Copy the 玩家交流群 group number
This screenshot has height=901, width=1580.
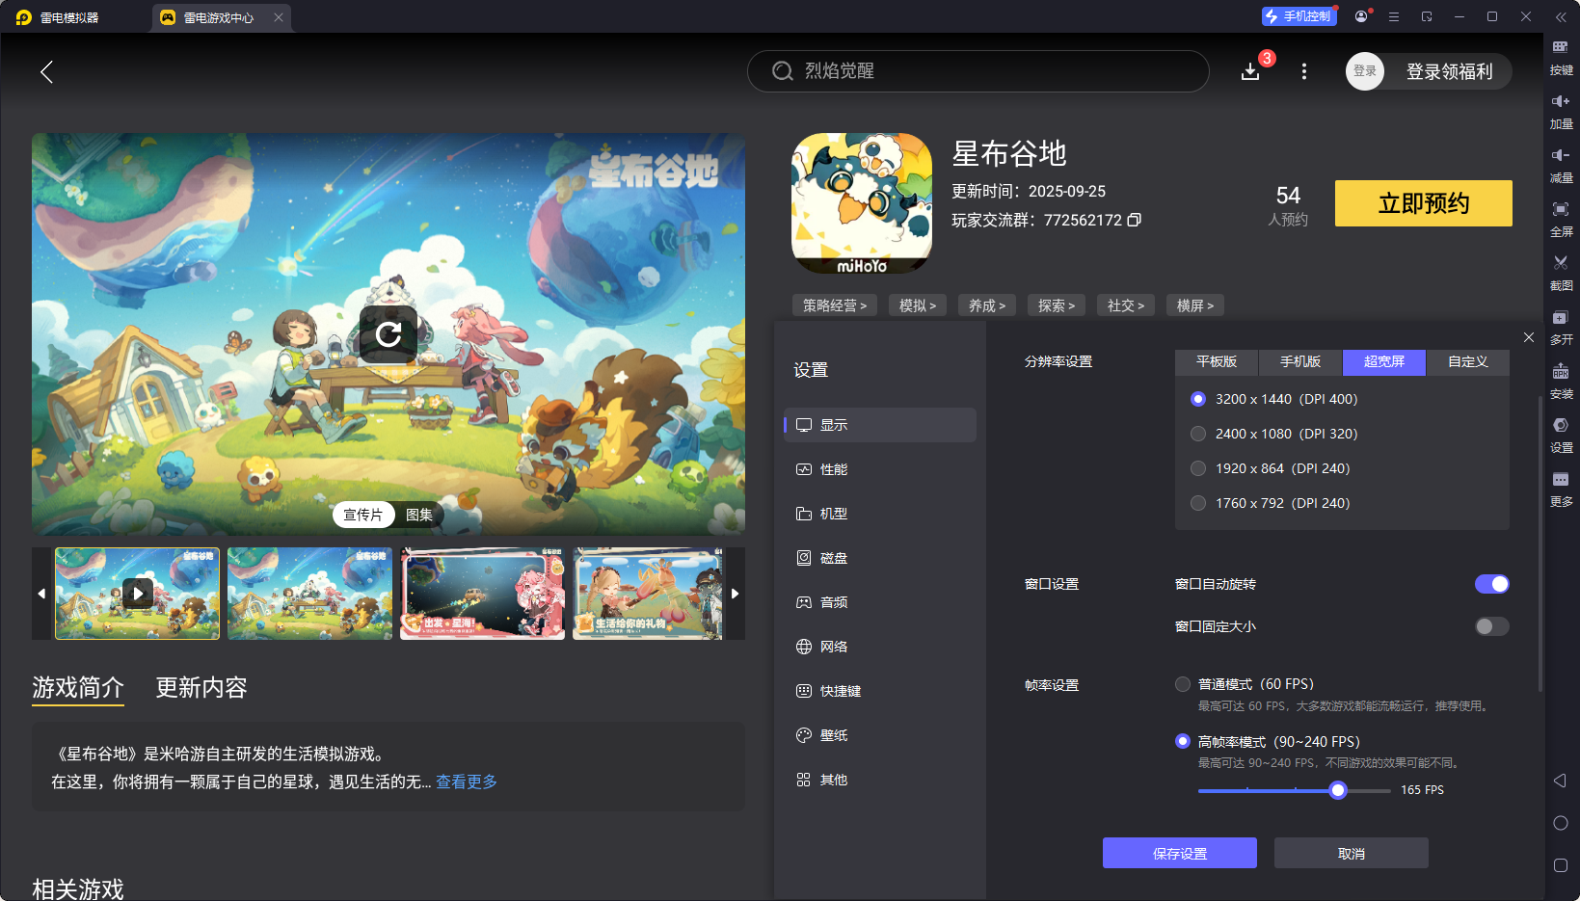tap(1135, 220)
